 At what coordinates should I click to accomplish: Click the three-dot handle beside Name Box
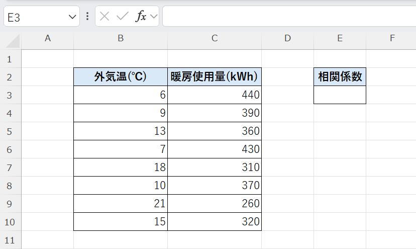(x=88, y=16)
